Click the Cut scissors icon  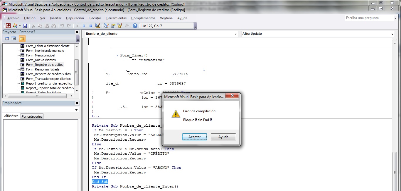pyautogui.click(x=33, y=26)
